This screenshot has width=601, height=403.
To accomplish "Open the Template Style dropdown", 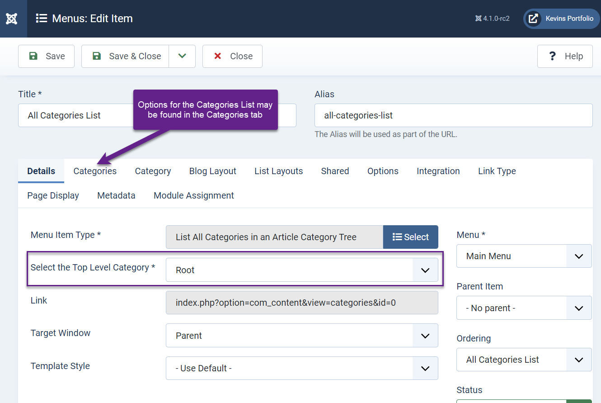I will [x=302, y=368].
